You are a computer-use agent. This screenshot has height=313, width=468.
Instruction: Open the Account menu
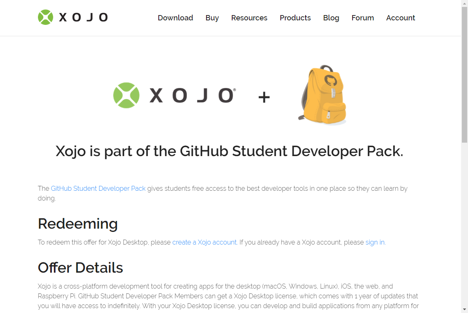(400, 18)
